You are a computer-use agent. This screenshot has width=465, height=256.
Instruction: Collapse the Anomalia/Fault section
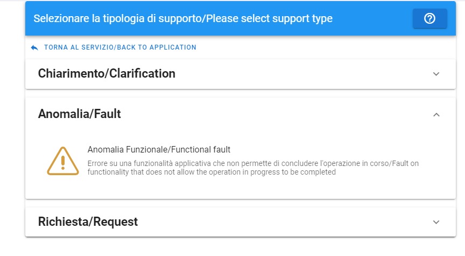point(241,114)
